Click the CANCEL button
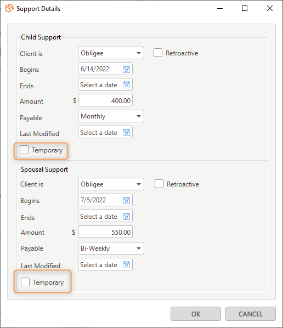 click(251, 314)
